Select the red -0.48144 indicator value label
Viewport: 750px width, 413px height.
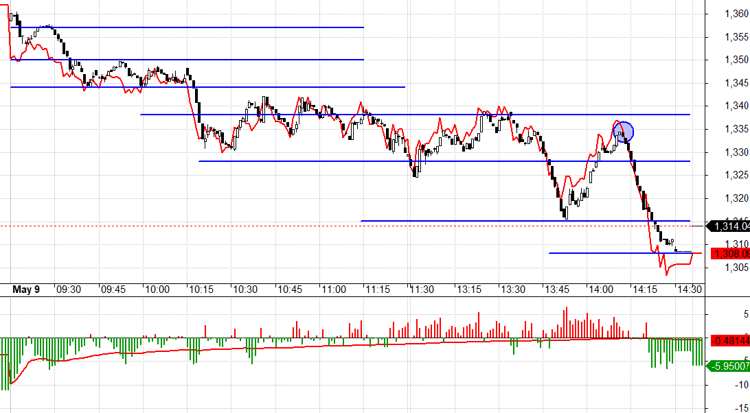click(730, 340)
